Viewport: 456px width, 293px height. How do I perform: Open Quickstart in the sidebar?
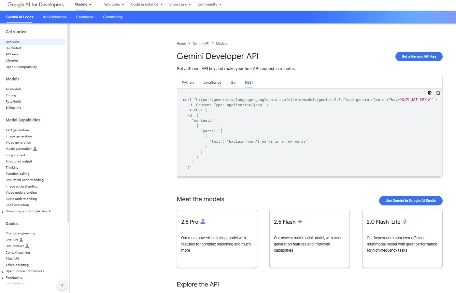pyautogui.click(x=13, y=48)
